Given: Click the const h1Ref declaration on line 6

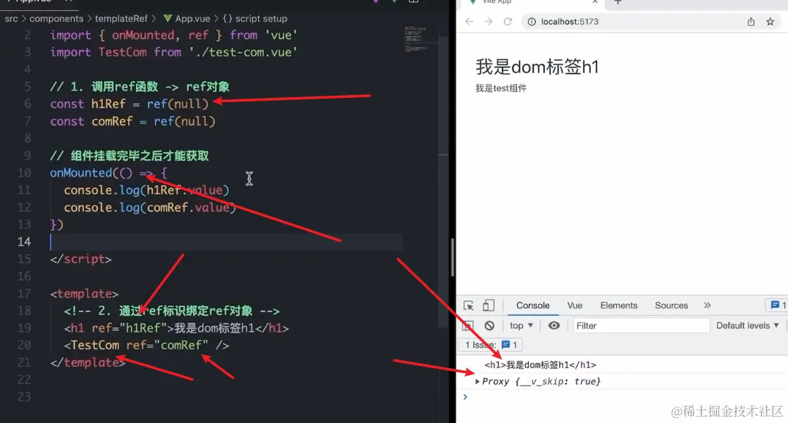Looking at the screenshot, I should click(x=129, y=104).
